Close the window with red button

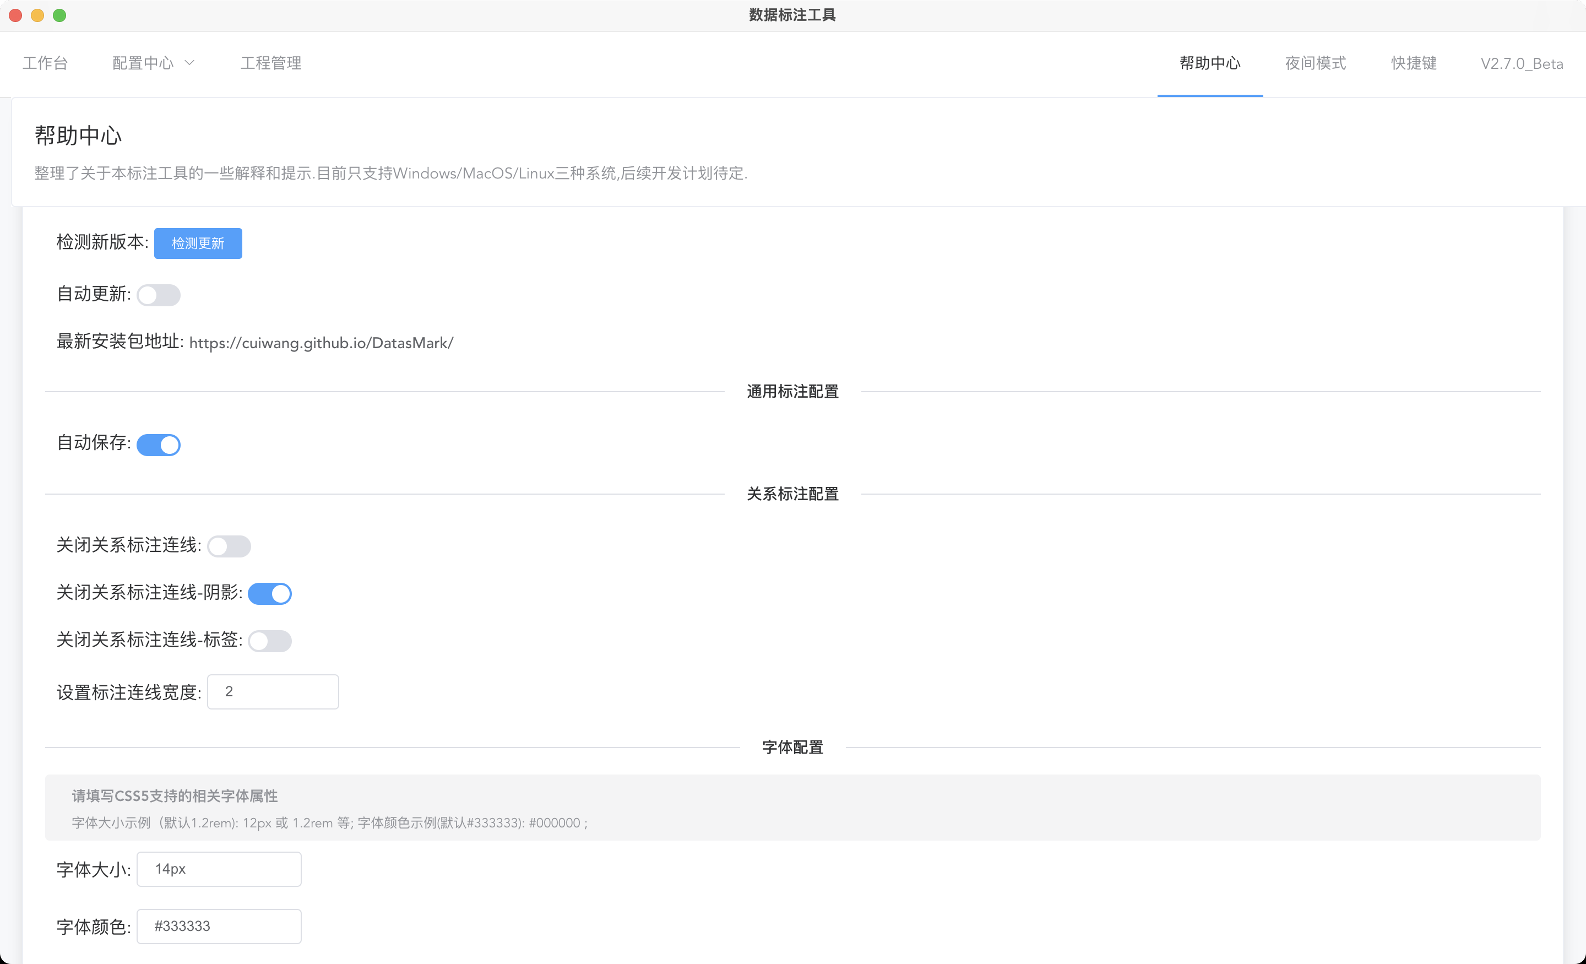15,15
